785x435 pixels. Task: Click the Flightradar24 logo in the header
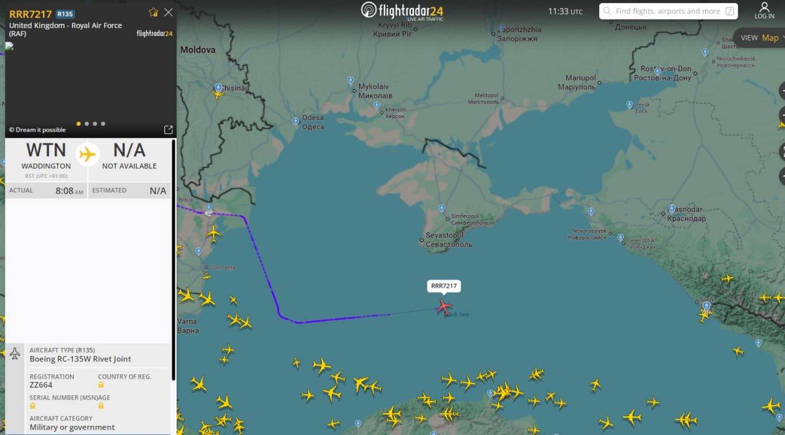pos(402,11)
